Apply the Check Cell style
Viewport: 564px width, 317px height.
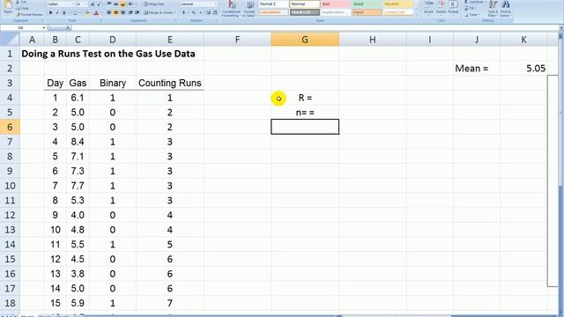coord(305,12)
